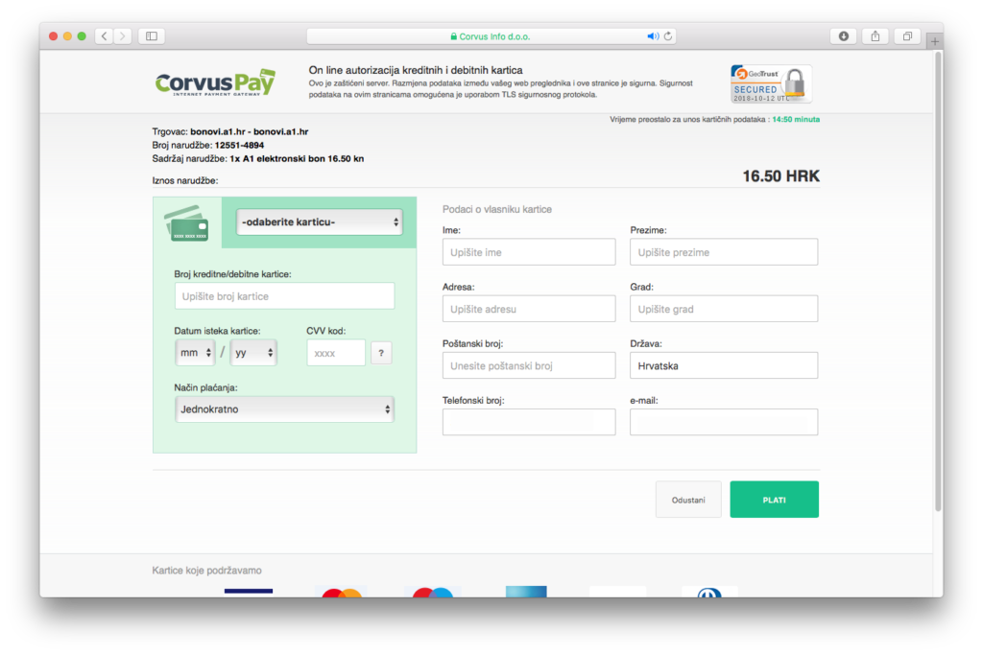Click '1x A1 elektronski bon 16.50 kn' text
The height and width of the screenshot is (654, 983).
297,158
